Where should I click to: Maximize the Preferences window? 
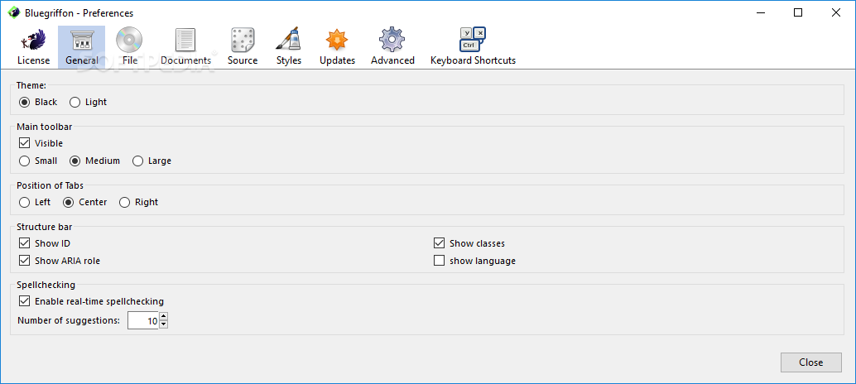coord(798,12)
